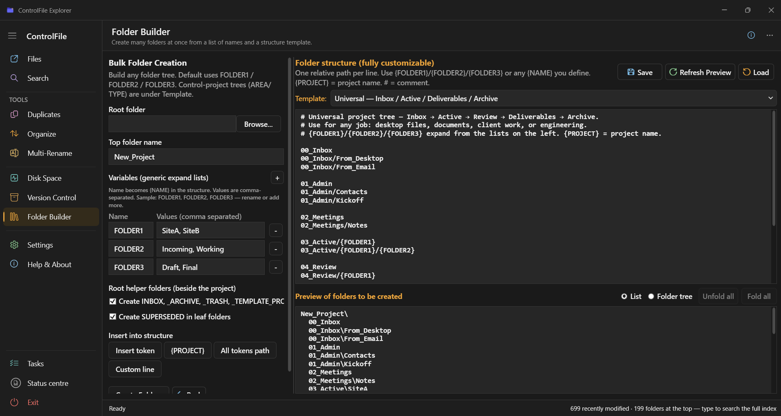Image resolution: width=781 pixels, height=416 pixels.
Task: Click Insert token button
Action: [x=135, y=350]
